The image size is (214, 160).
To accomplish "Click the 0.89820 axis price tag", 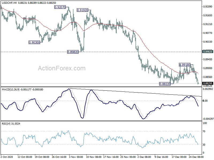I will (208, 51).
